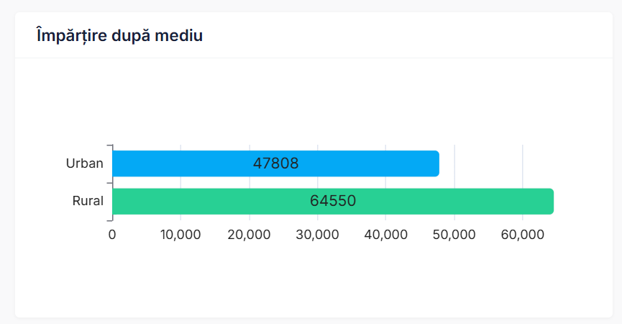
Task: Select the 20,000 x-axis tick label
Action: click(249, 235)
